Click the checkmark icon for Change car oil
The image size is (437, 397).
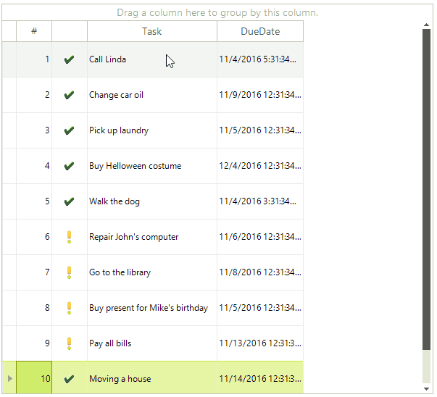pyautogui.click(x=69, y=95)
